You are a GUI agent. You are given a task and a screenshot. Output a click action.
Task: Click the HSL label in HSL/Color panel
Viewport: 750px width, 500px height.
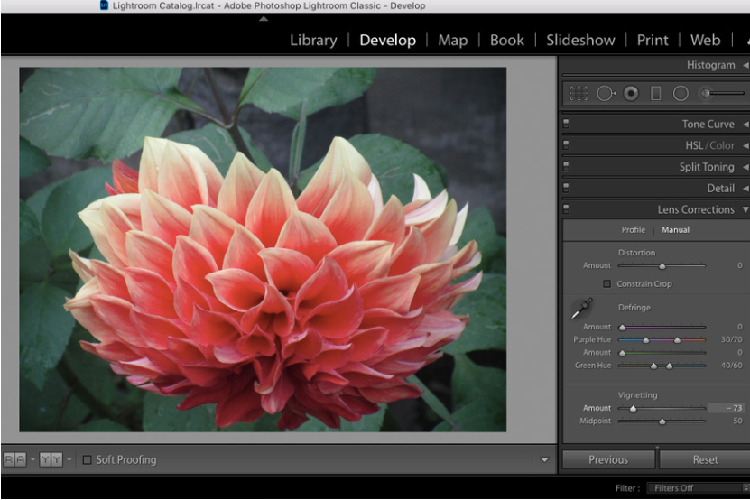(x=694, y=145)
